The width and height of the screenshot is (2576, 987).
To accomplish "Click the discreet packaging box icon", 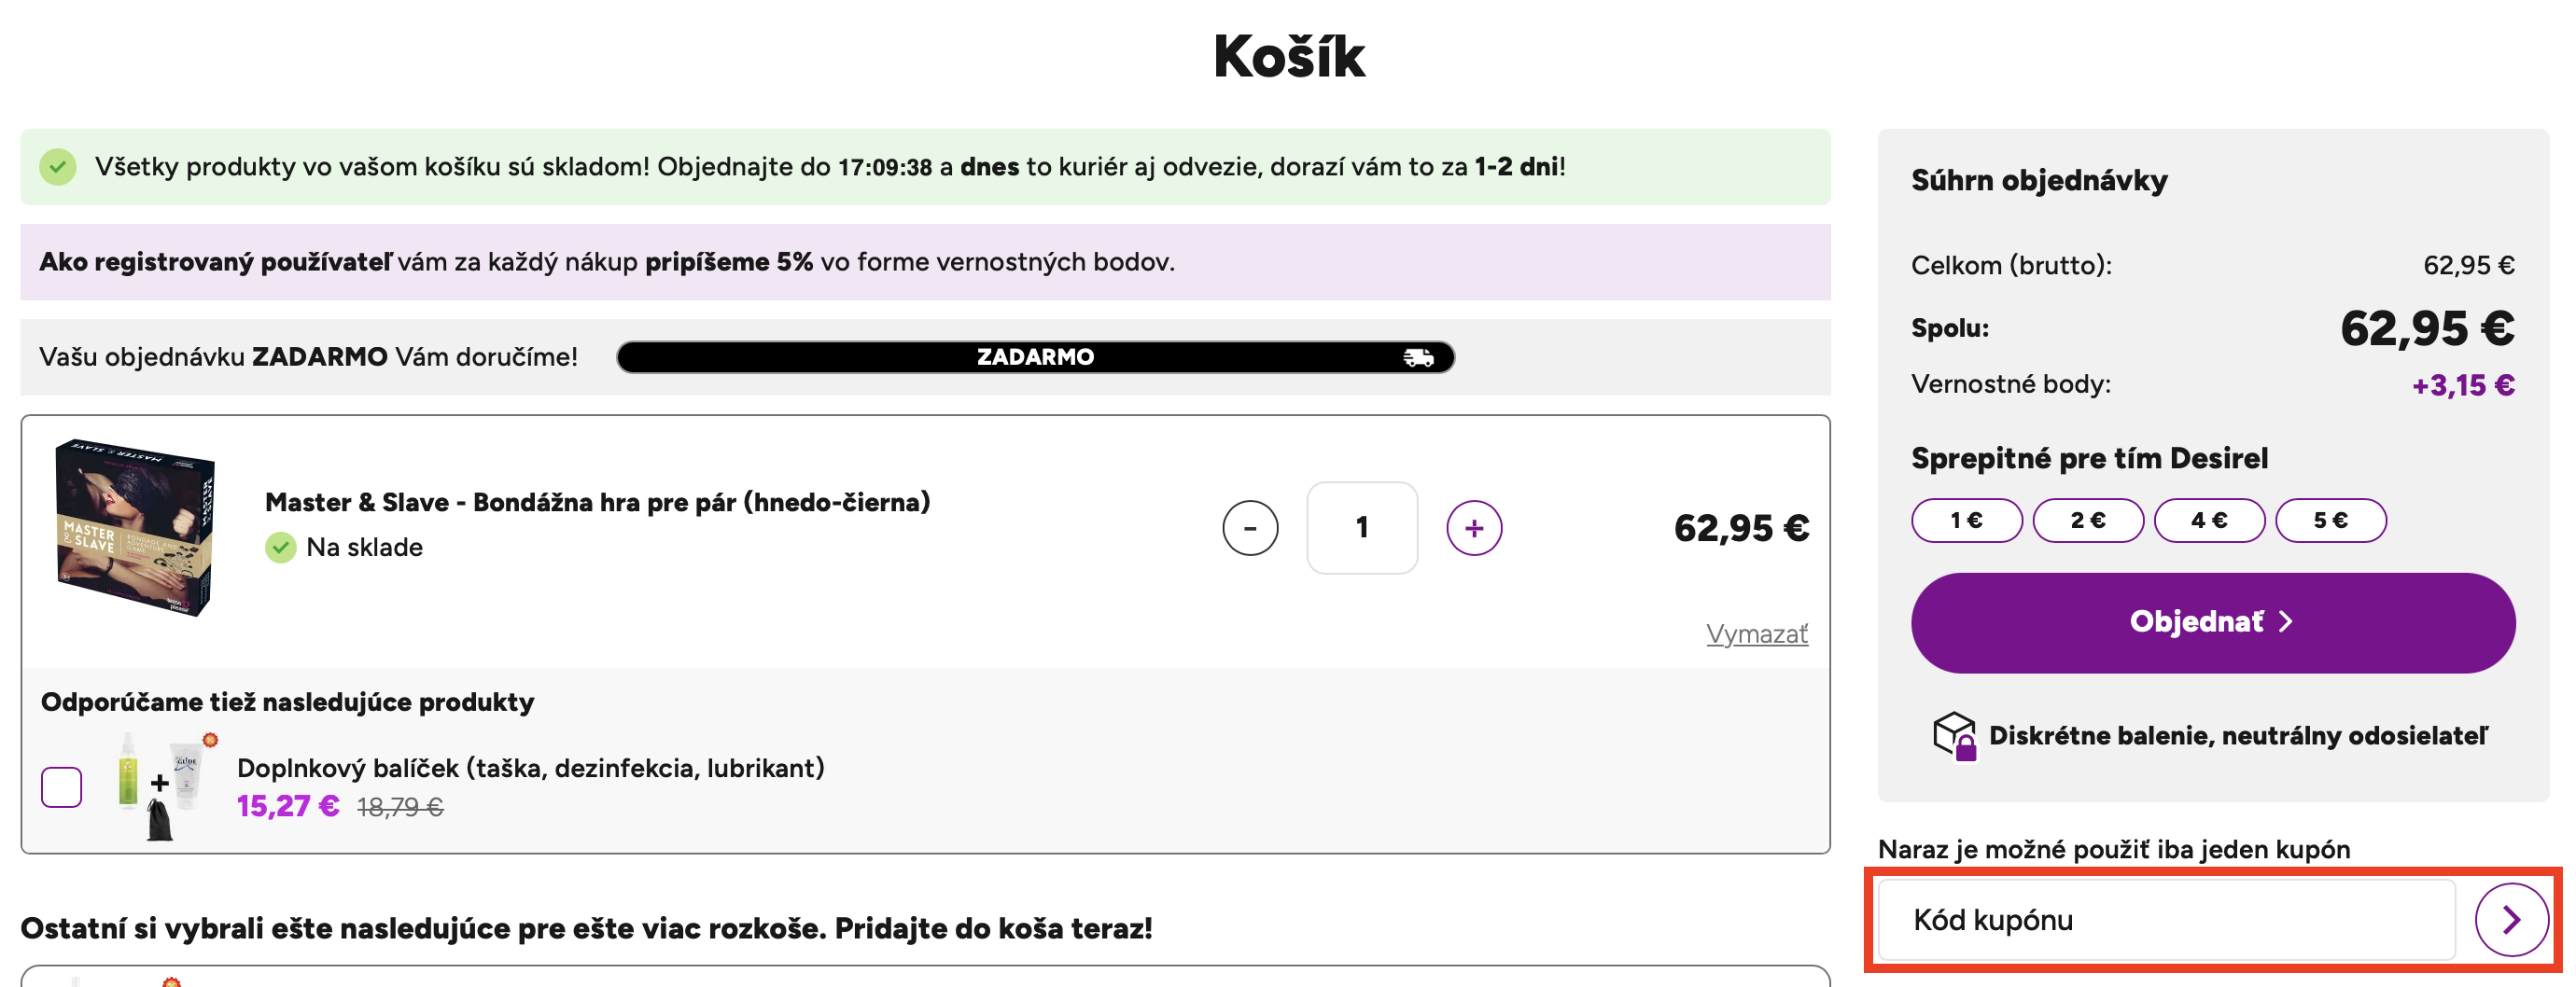I will [x=1954, y=736].
